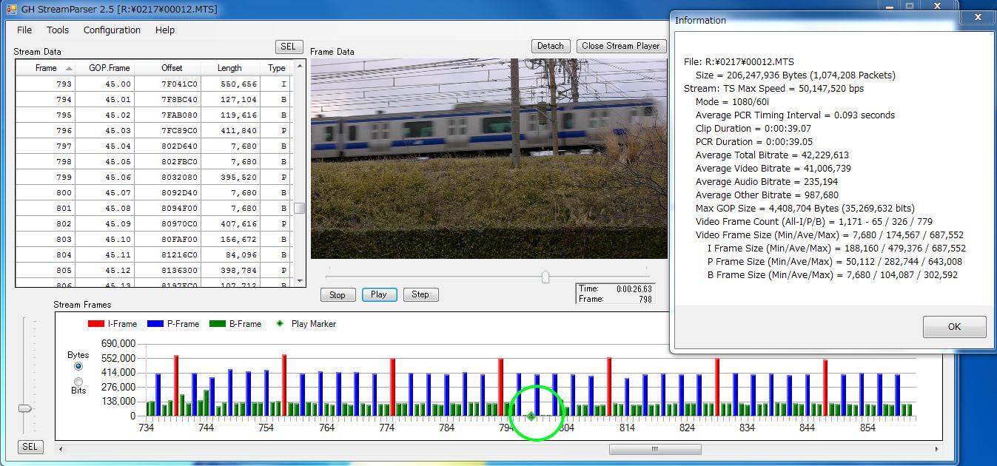Viewport: 997px width, 466px height.
Task: Click the GH StreamParser title bar icon
Action: pyautogui.click(x=11, y=10)
